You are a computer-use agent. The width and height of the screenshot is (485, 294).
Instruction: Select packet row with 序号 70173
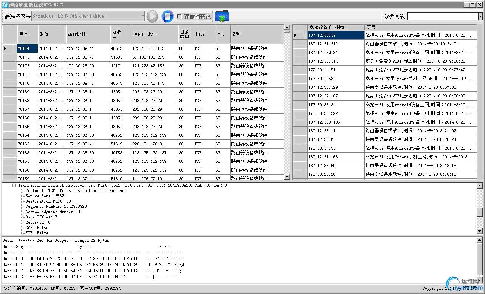point(143,57)
